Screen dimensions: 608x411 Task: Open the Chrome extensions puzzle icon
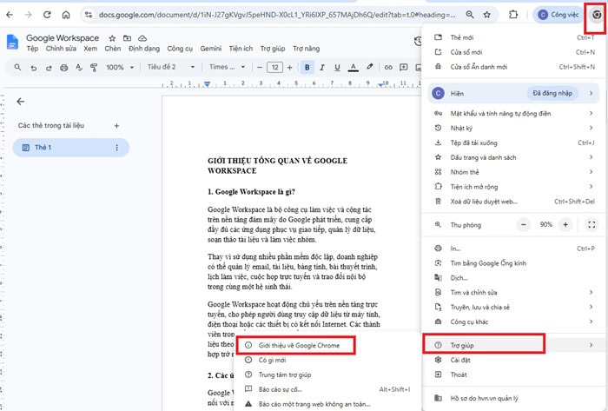513,15
